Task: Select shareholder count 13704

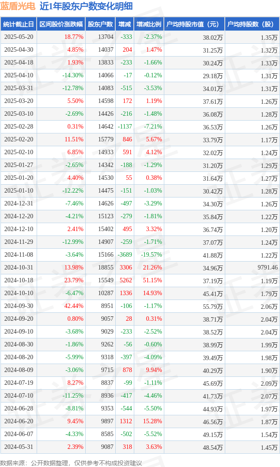Action: [x=106, y=37]
